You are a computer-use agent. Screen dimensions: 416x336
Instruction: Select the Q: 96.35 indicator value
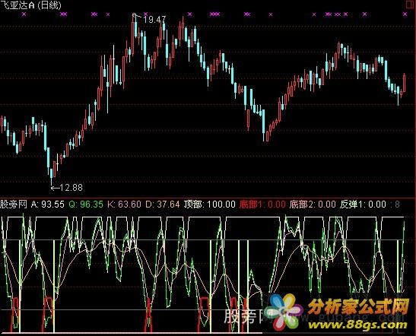[x=86, y=204]
